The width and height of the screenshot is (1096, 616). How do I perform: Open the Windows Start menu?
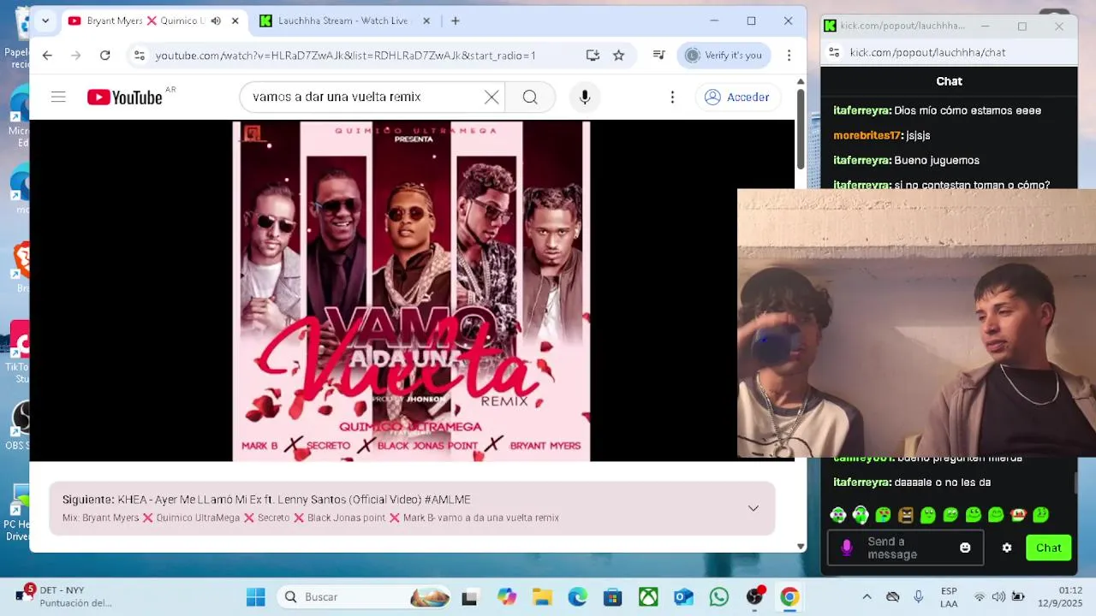(256, 596)
